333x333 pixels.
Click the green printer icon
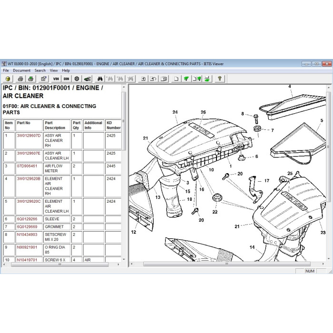click(x=30, y=79)
